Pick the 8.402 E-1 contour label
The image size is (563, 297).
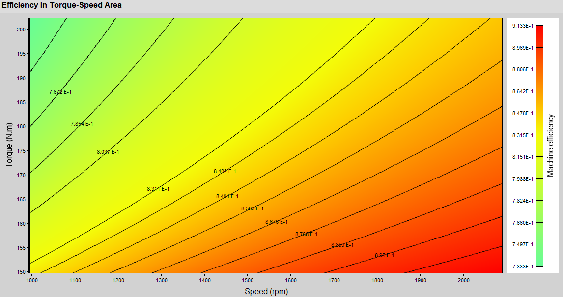coord(225,172)
